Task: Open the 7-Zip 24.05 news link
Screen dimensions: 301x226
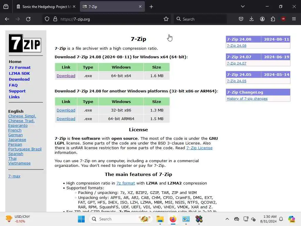Action: [237, 81]
